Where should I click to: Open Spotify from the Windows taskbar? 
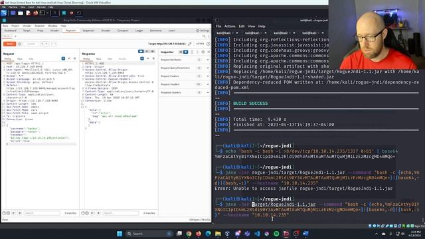(276, 234)
